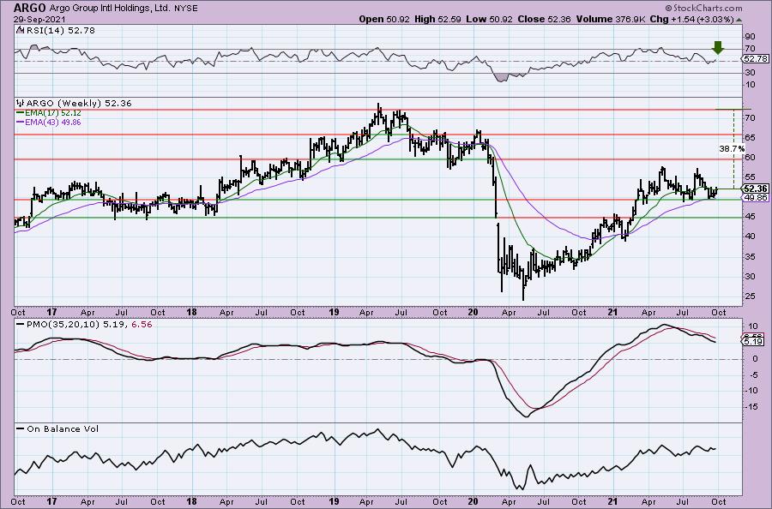772x509 pixels.
Task: Click the 35 level on the price axis
Action: click(750, 257)
